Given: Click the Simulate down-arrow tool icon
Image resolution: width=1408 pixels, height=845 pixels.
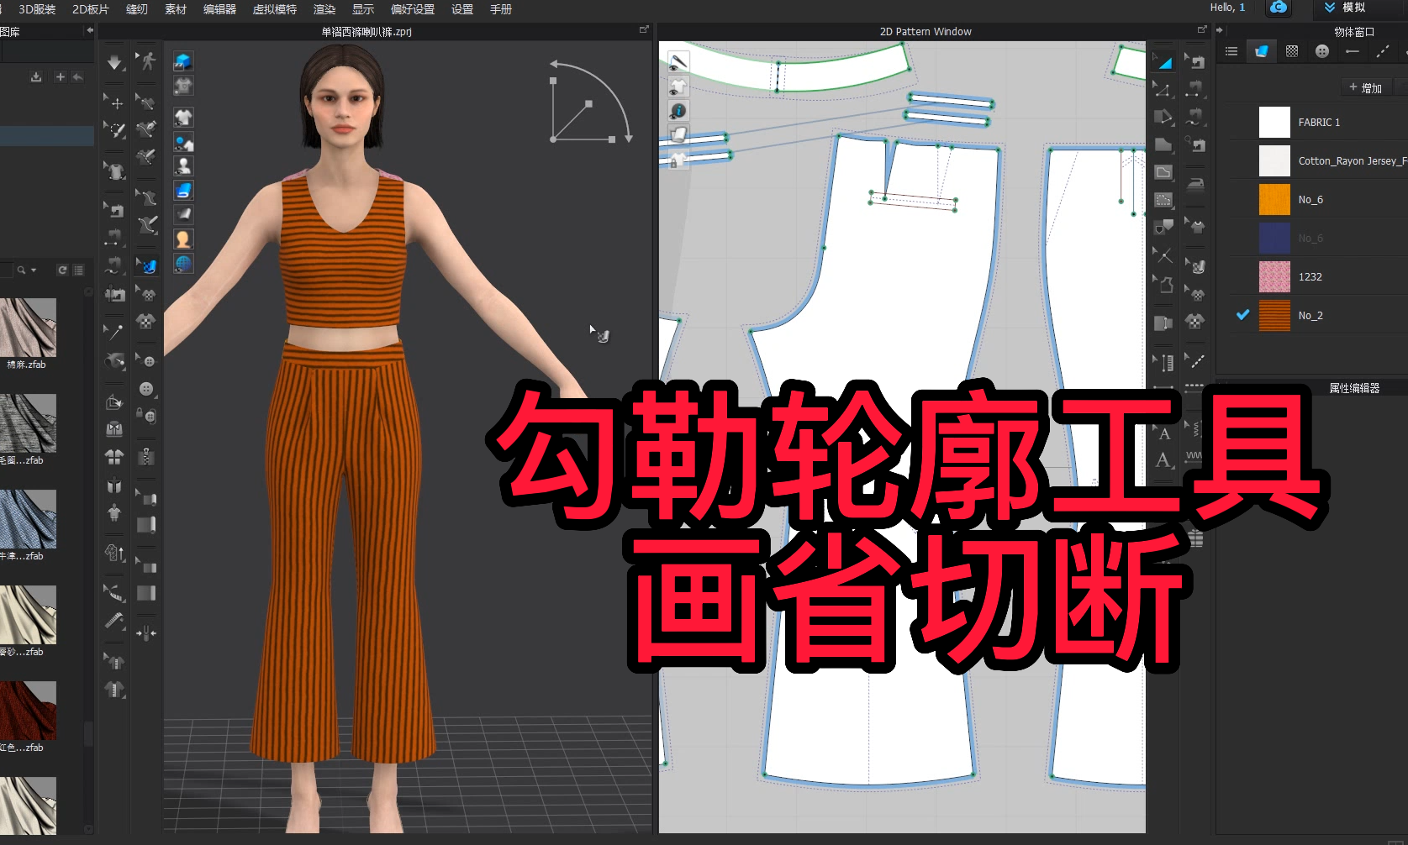Looking at the screenshot, I should pyautogui.click(x=114, y=63).
